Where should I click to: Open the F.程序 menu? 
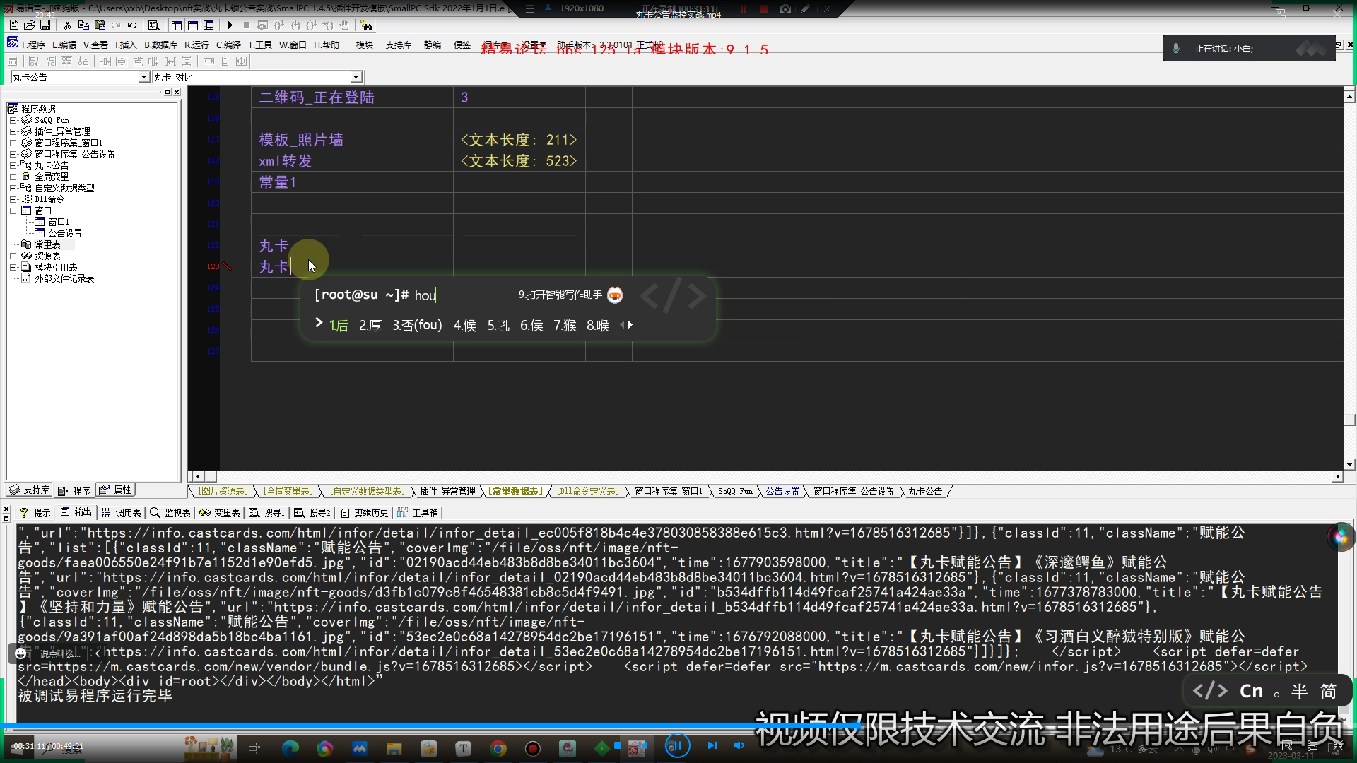pos(33,45)
